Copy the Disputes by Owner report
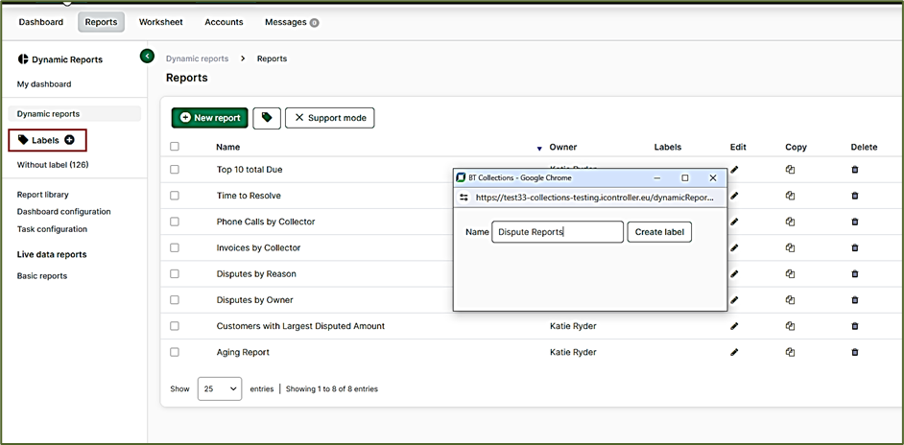Viewport: 904px width, 445px height. pyautogui.click(x=791, y=300)
